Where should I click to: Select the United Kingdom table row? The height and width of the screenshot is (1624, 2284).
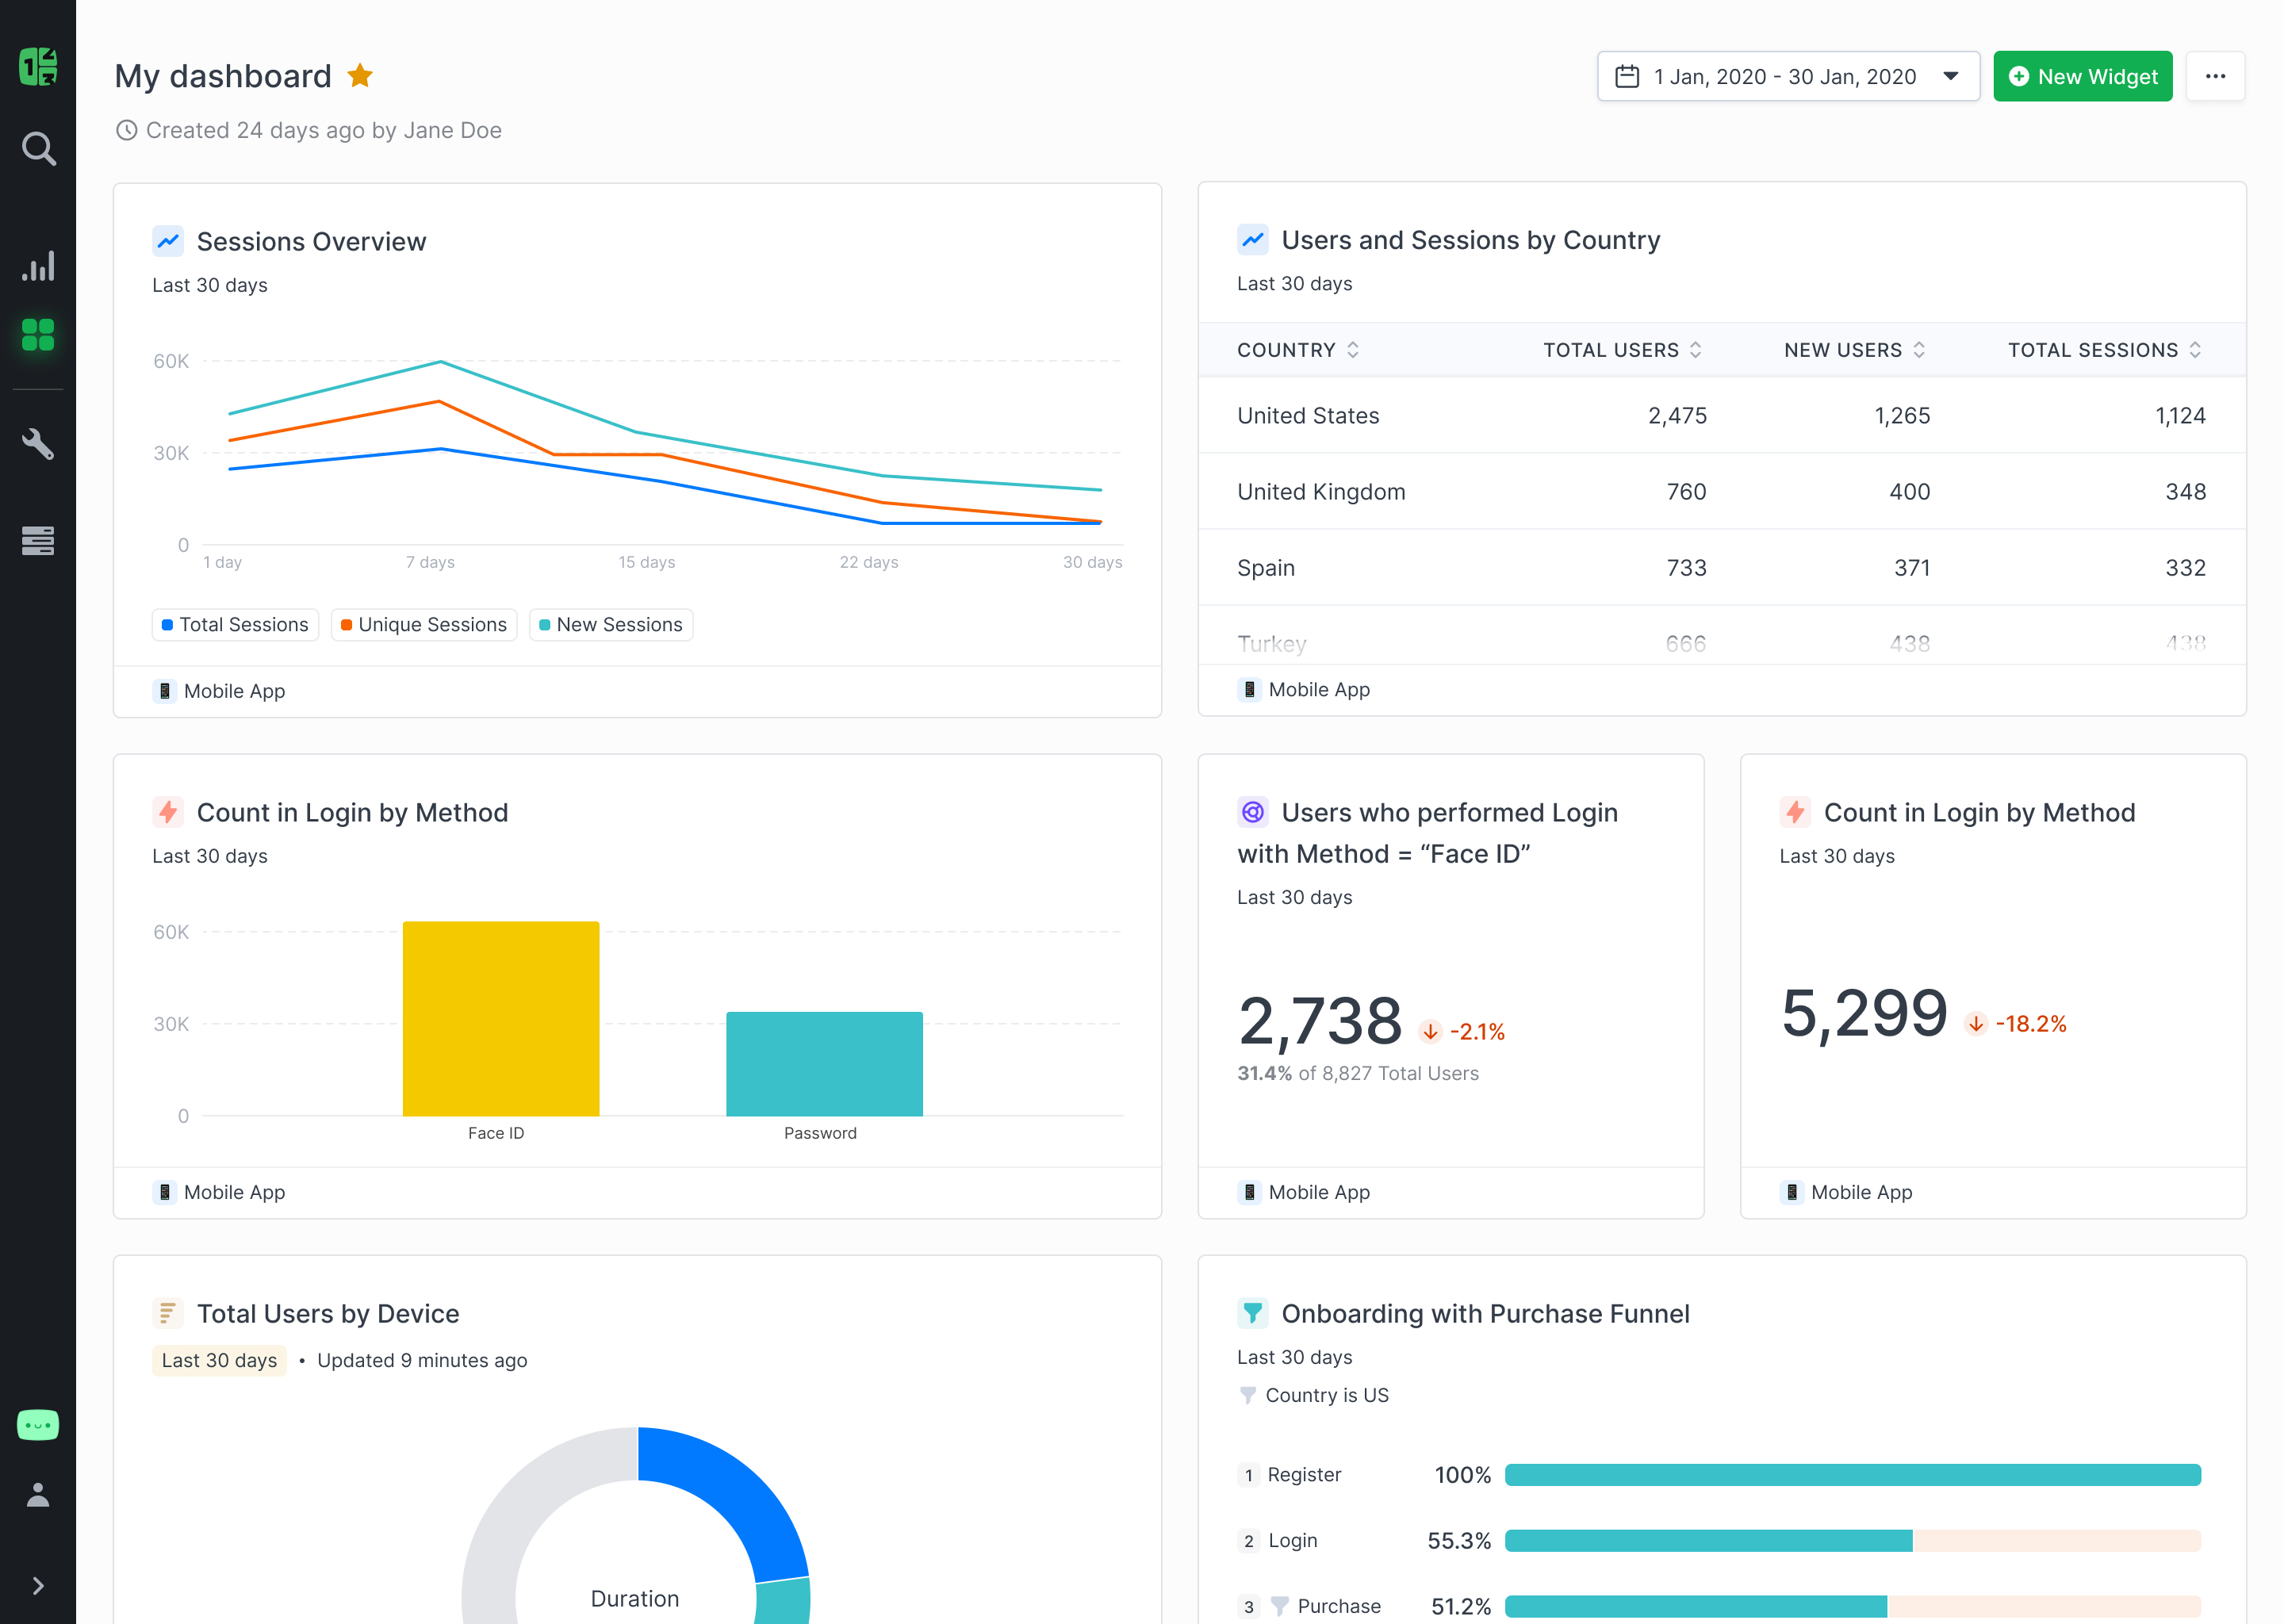click(1720, 491)
